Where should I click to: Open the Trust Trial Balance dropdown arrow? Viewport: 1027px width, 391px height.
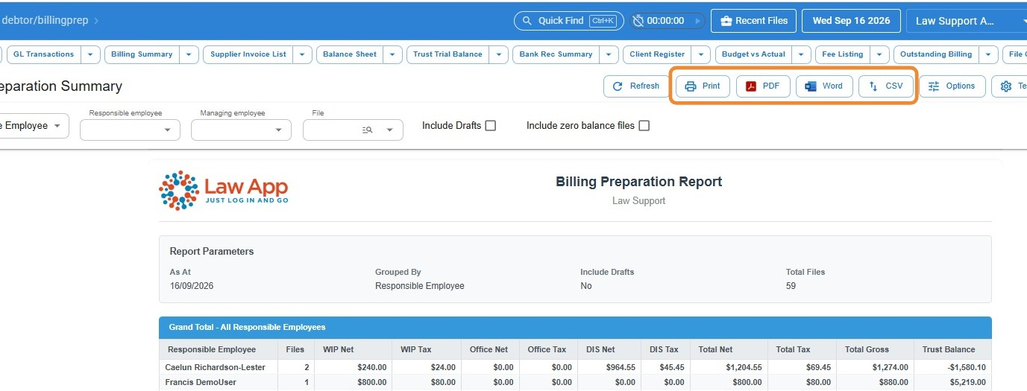(x=499, y=54)
